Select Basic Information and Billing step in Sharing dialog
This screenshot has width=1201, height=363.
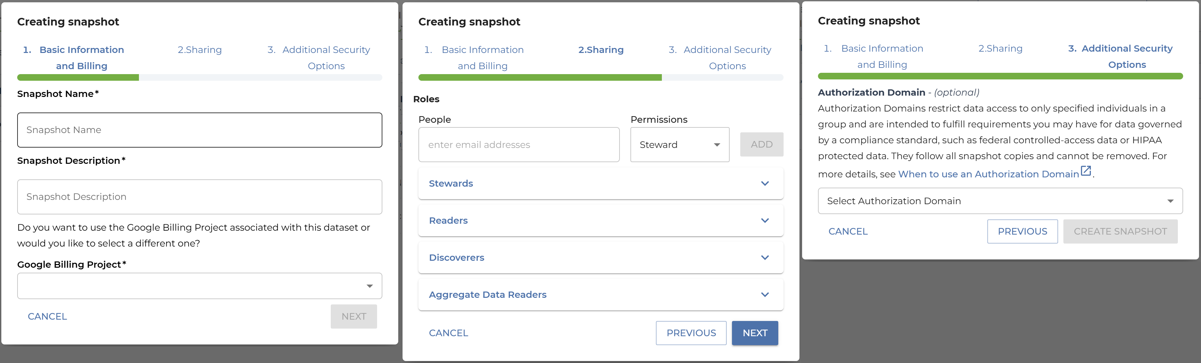click(x=475, y=57)
